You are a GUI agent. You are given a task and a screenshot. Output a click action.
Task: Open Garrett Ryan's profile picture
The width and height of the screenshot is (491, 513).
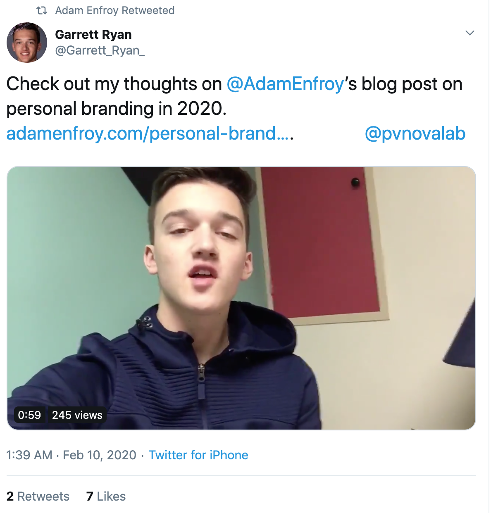tap(27, 43)
